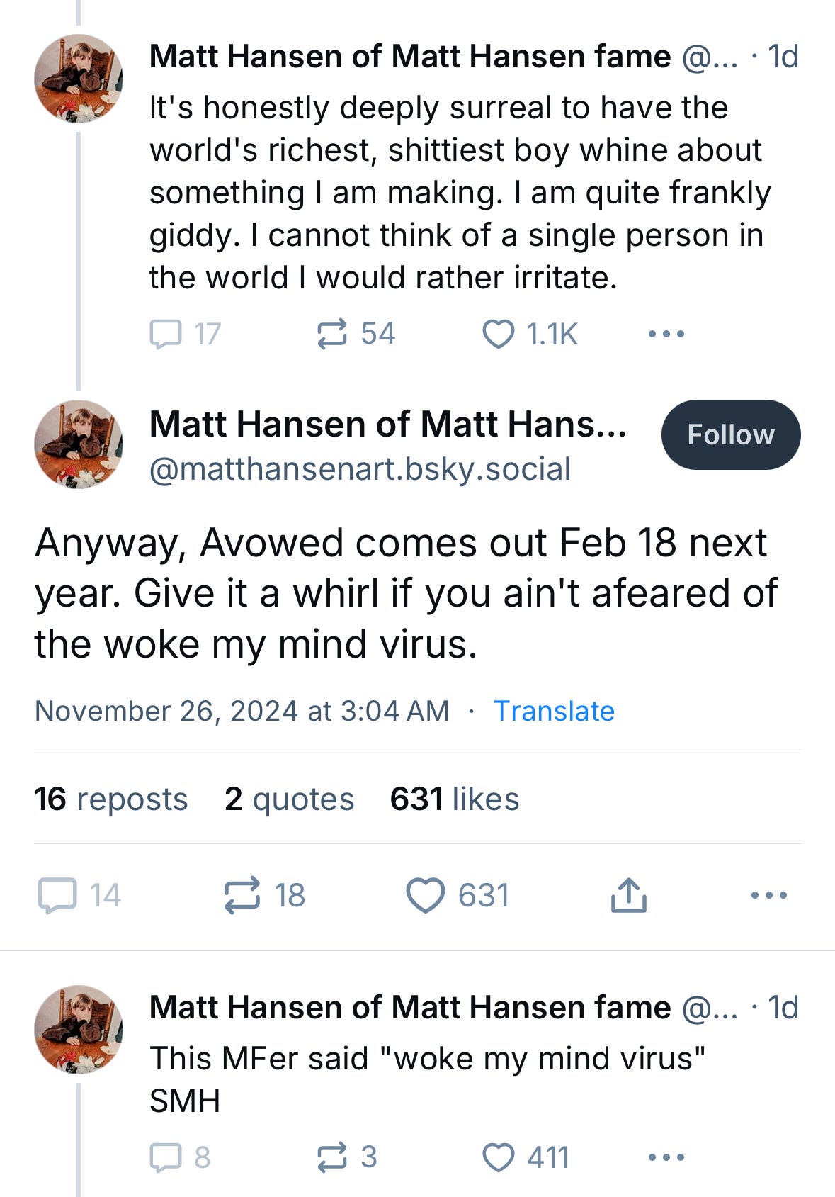The image size is (835, 1197).
Task: Open more options for the Avowed post
Action: (x=769, y=895)
